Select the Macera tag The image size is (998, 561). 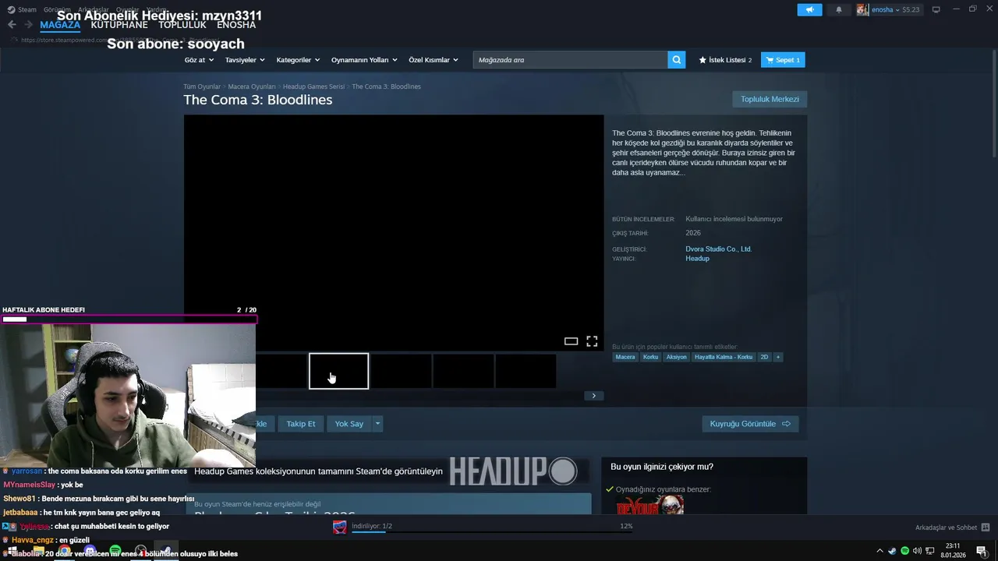(x=625, y=357)
